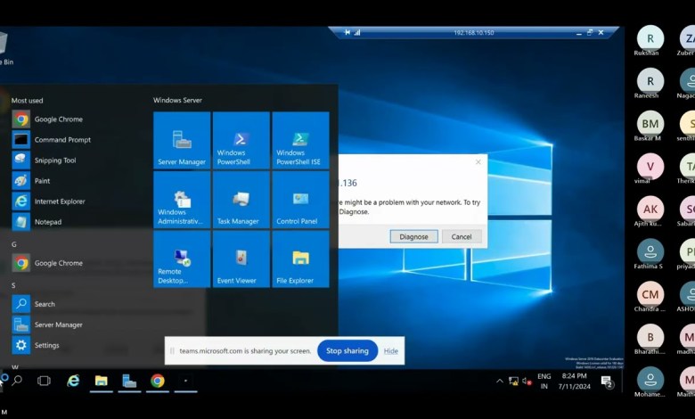Show hidden tray icons chevron
The width and height of the screenshot is (695, 419).
[500, 381]
